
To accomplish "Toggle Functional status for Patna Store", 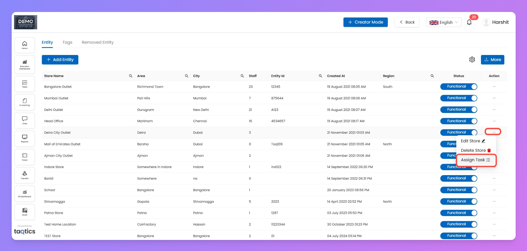I will pyautogui.click(x=458, y=213).
